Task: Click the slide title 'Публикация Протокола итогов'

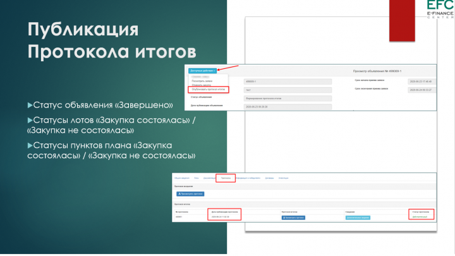Action: (x=112, y=40)
